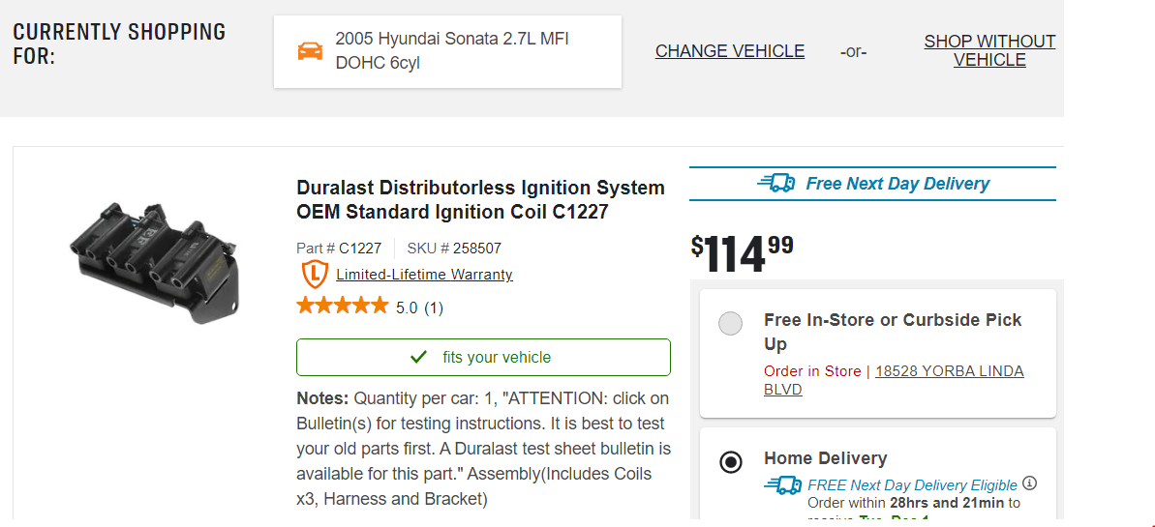Click the fits your vehicle banner

click(483, 357)
